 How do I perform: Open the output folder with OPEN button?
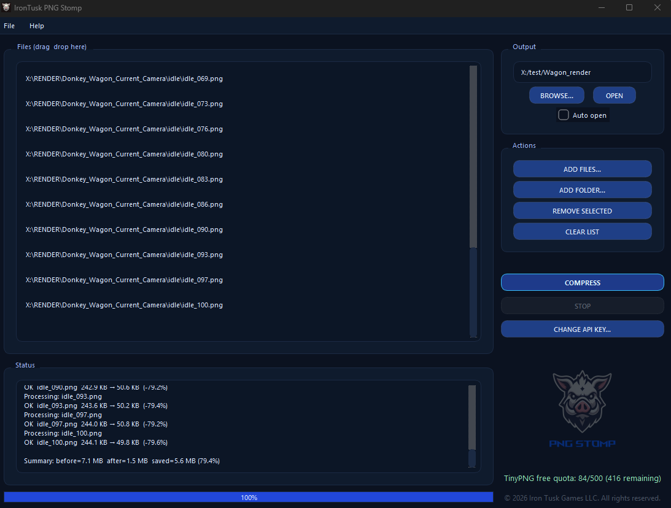coord(614,95)
